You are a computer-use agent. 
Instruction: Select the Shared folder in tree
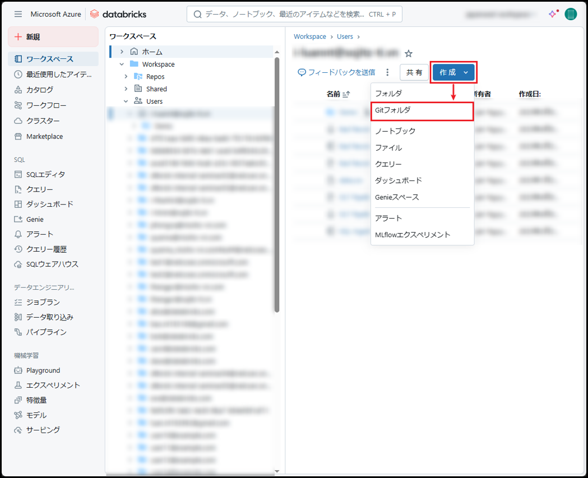156,89
